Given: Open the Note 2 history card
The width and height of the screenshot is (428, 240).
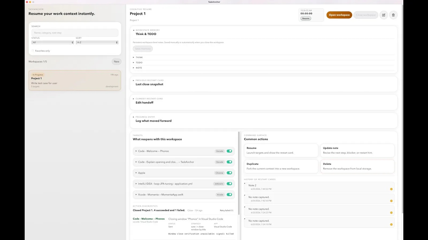Looking at the screenshot, I should (x=319, y=187).
